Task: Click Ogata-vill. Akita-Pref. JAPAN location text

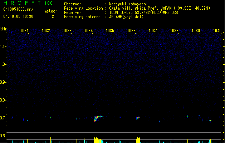Action: click(160, 8)
